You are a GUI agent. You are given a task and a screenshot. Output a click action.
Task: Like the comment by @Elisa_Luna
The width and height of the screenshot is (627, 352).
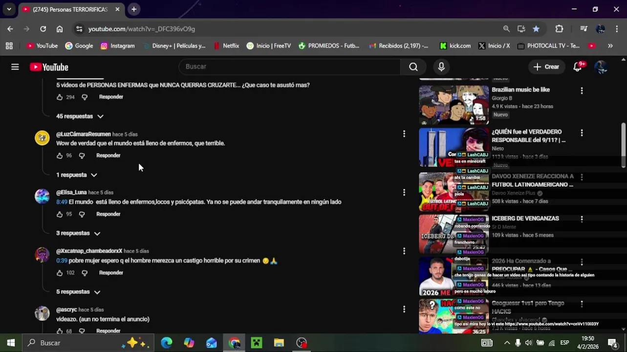pyautogui.click(x=60, y=214)
